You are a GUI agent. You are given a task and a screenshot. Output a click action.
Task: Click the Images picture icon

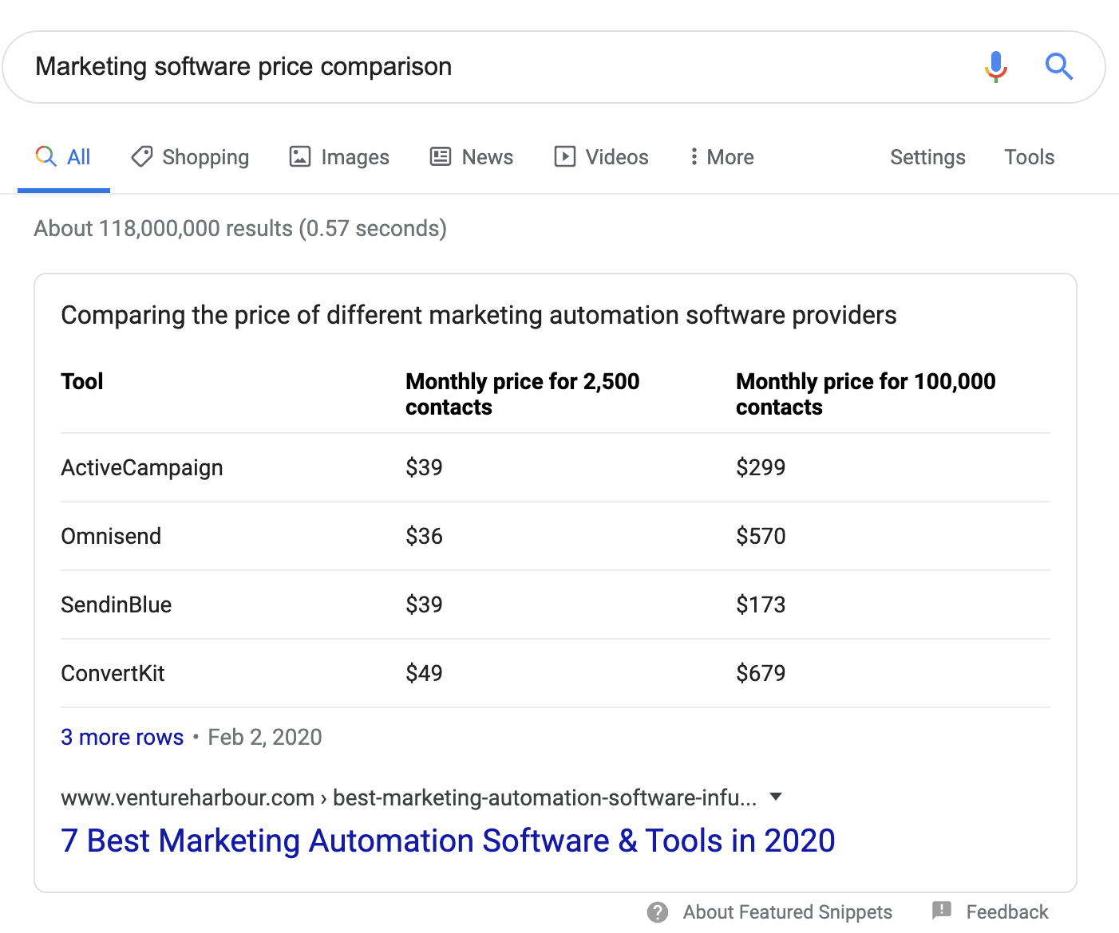click(x=300, y=156)
